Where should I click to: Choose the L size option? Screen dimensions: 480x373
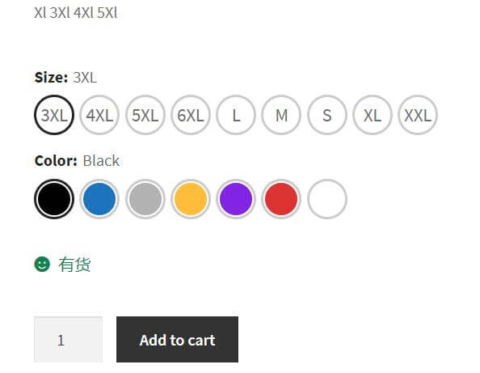(x=236, y=115)
